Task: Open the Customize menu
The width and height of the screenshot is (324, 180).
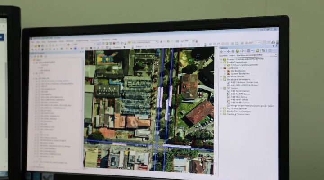Action: [95, 40]
